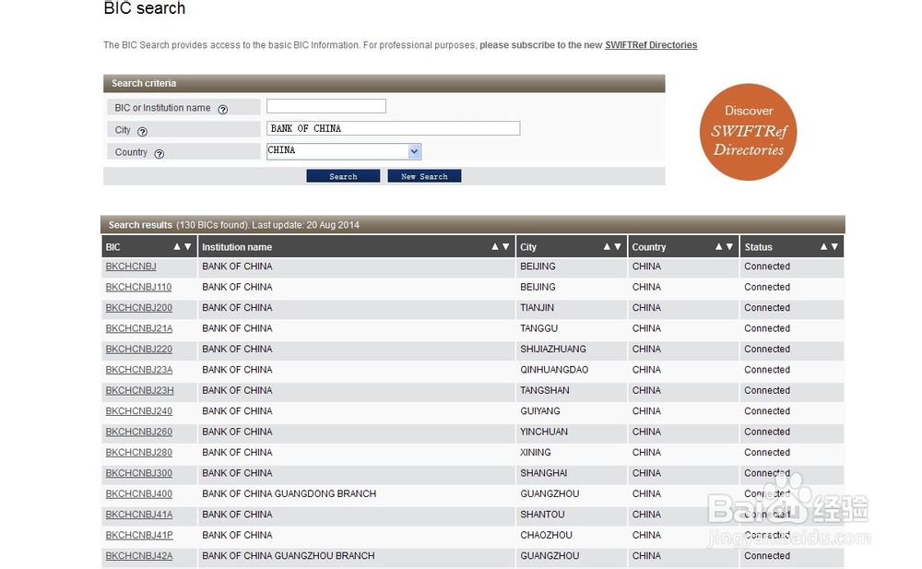Open BIC link BKCHCNBJ41P
This screenshot has width=922, height=569.
coord(139,535)
